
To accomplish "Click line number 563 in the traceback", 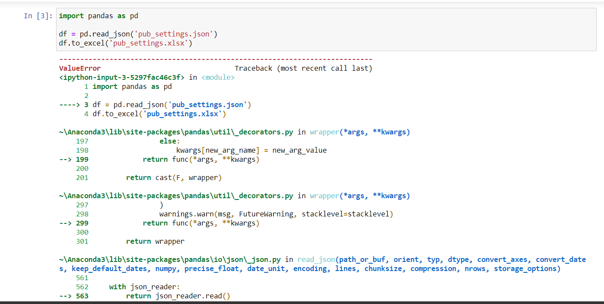I will [82, 296].
